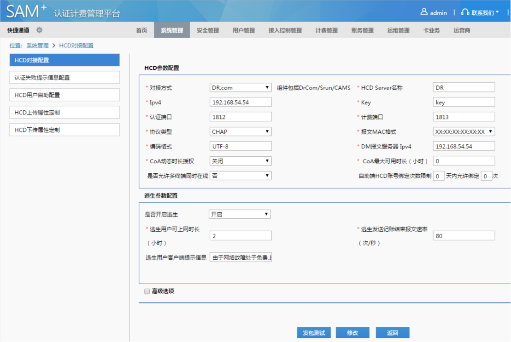
Task: Click the gear icon beside 快捷通道
Action: (40, 30)
